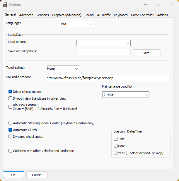Open the Maintenance condition dropdown
This screenshot has height=181, width=179.
(126, 95)
